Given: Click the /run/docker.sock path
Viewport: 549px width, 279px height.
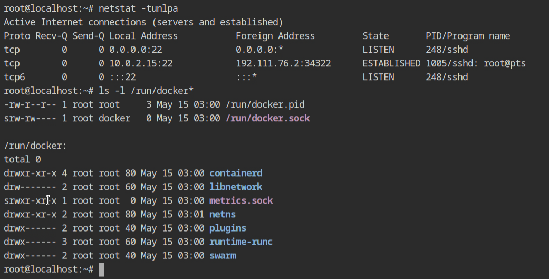Looking at the screenshot, I should [267, 118].
